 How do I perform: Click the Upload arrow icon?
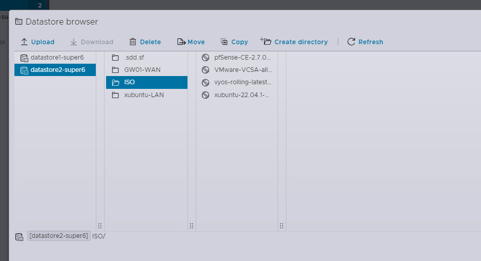(x=24, y=42)
